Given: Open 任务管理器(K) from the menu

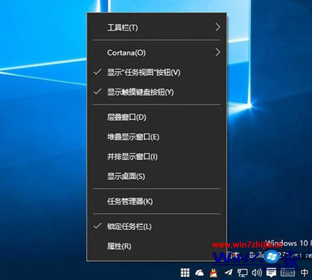Looking at the screenshot, I should 130,201.
